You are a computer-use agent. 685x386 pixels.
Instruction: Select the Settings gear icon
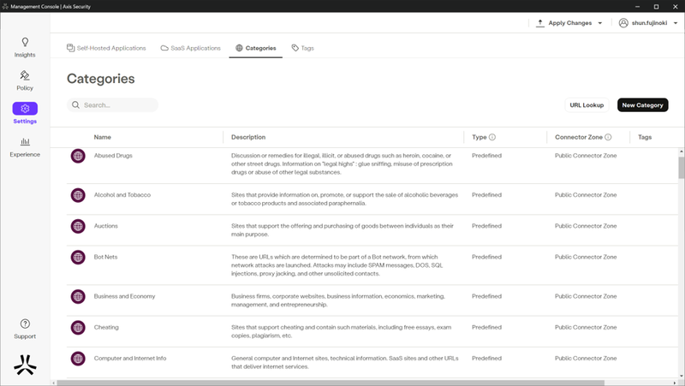point(25,109)
